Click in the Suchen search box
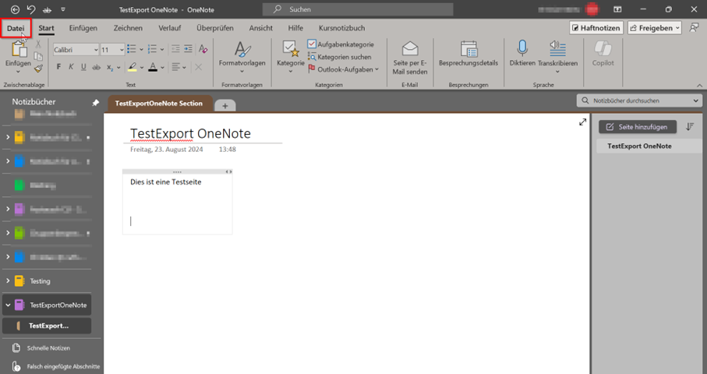707x374 pixels. (358, 9)
